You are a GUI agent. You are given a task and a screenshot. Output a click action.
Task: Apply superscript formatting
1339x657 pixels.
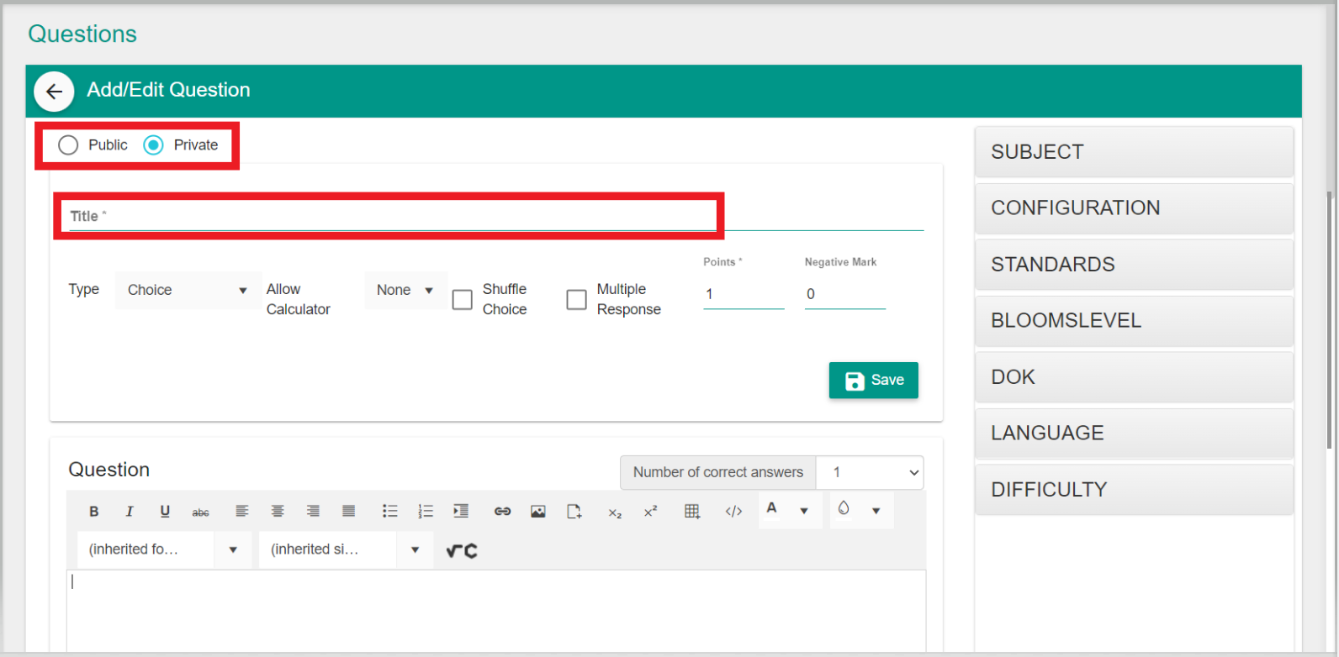(650, 512)
